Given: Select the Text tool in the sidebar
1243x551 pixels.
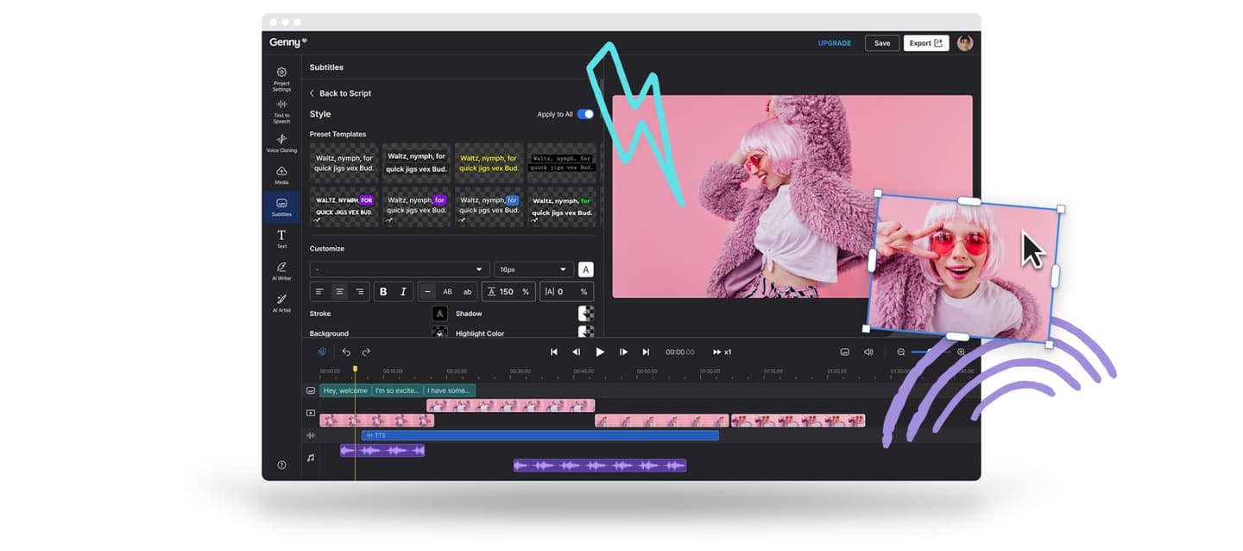Looking at the screenshot, I should tap(281, 238).
